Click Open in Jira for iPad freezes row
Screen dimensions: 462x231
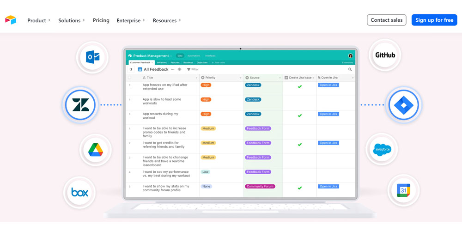tap(328, 85)
